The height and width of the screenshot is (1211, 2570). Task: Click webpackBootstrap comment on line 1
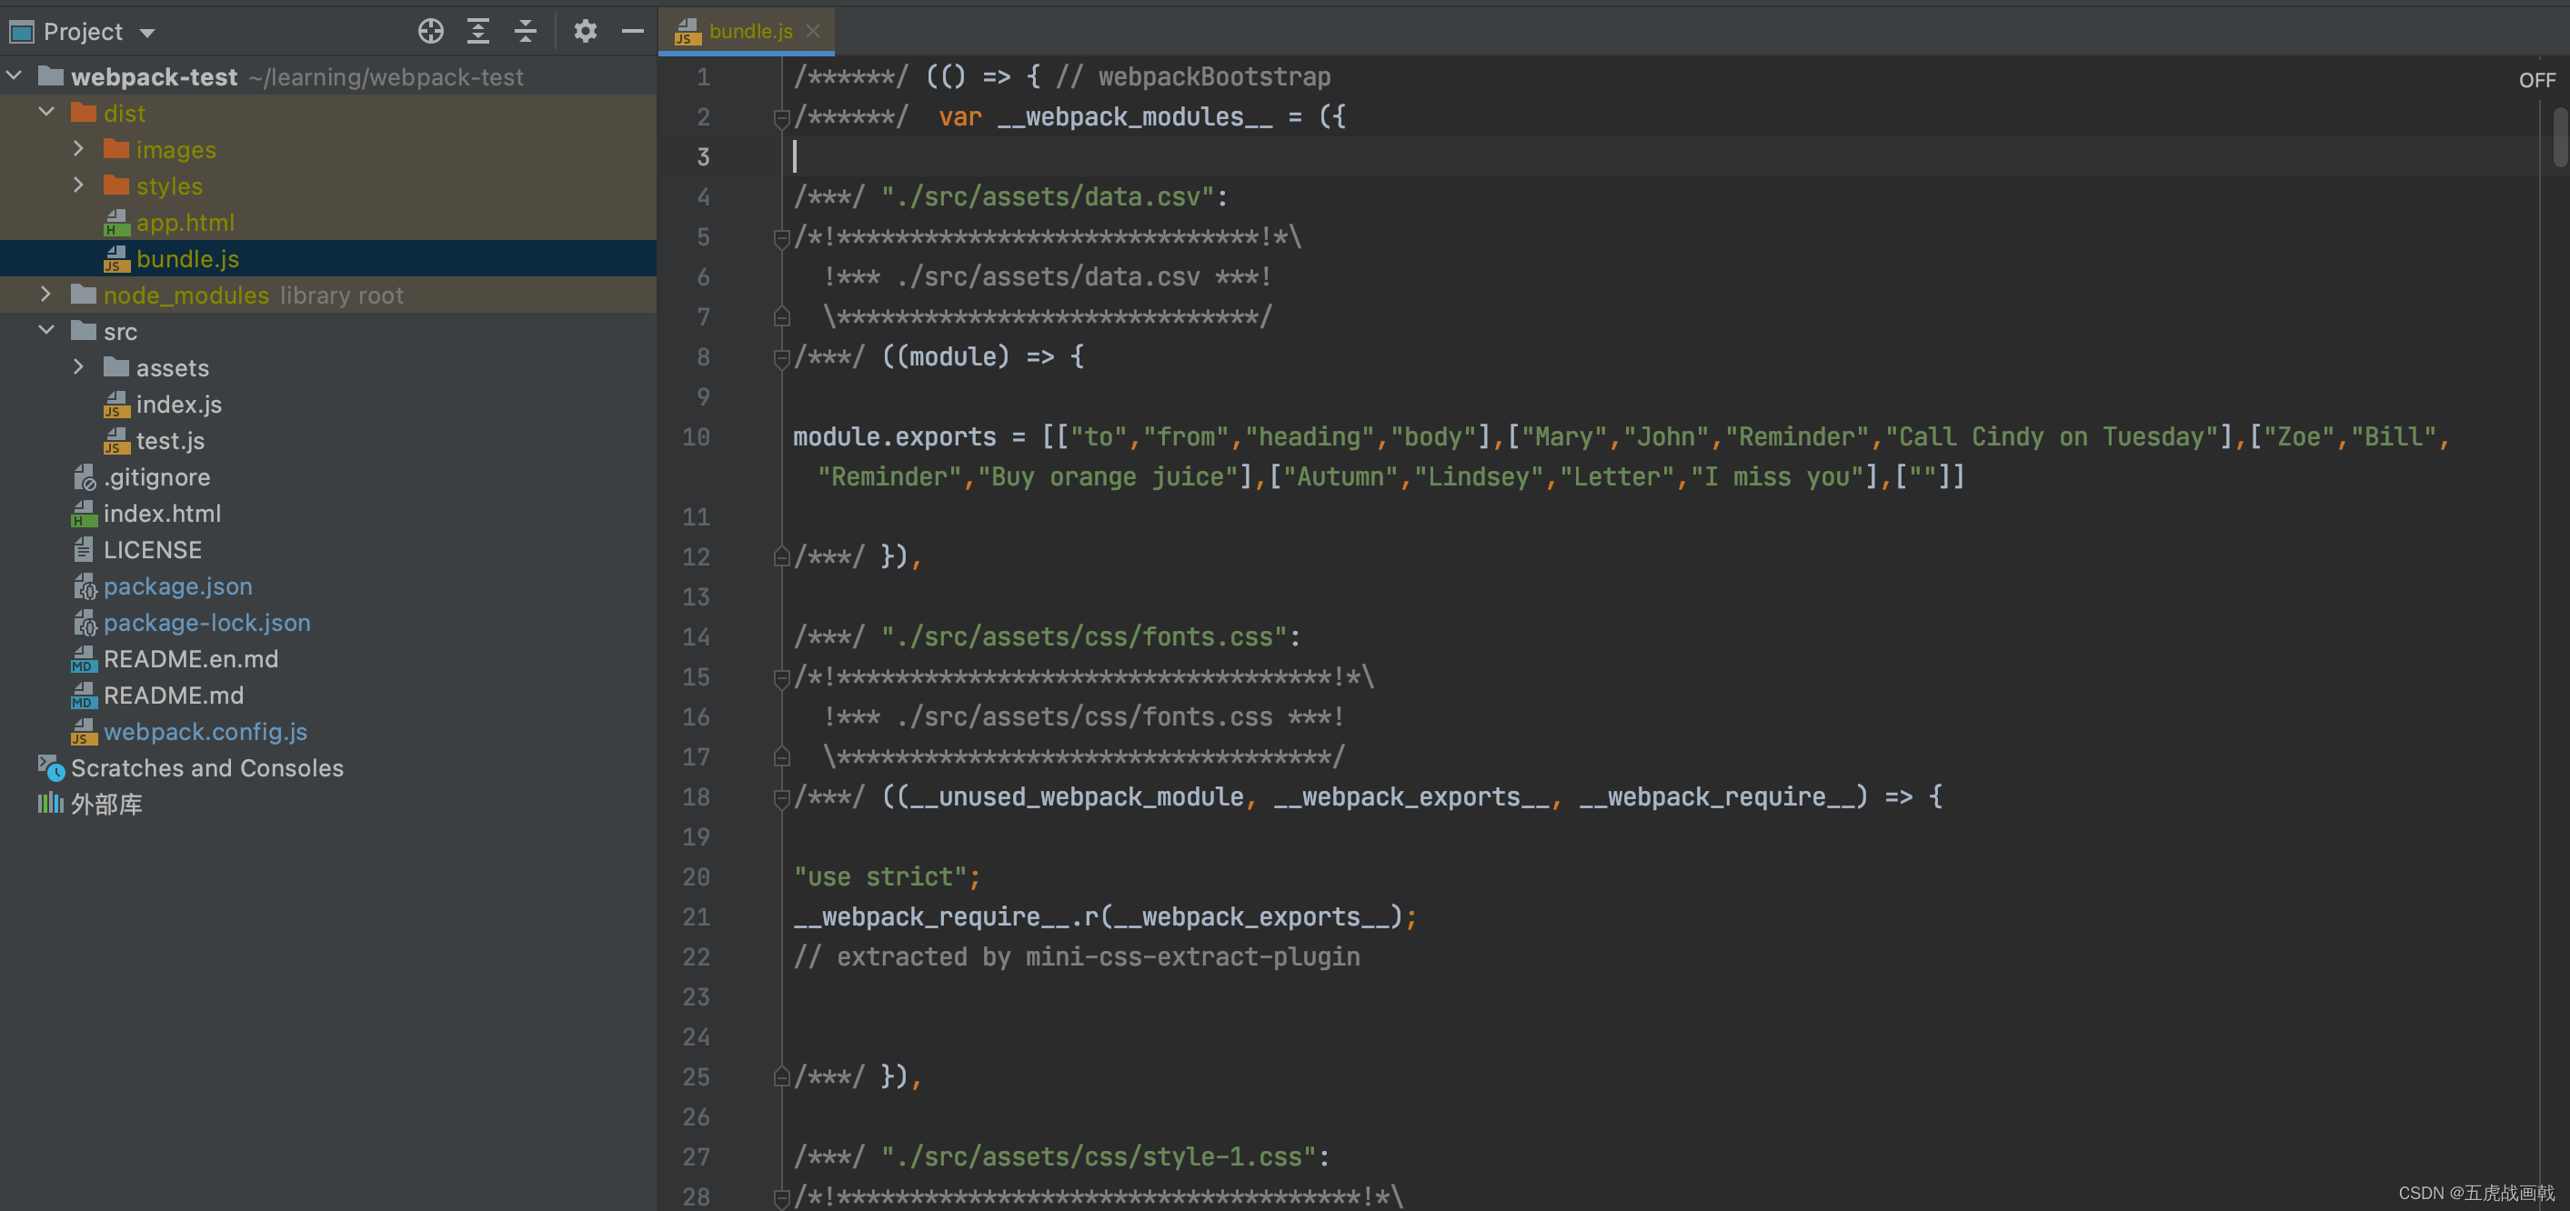(1193, 76)
